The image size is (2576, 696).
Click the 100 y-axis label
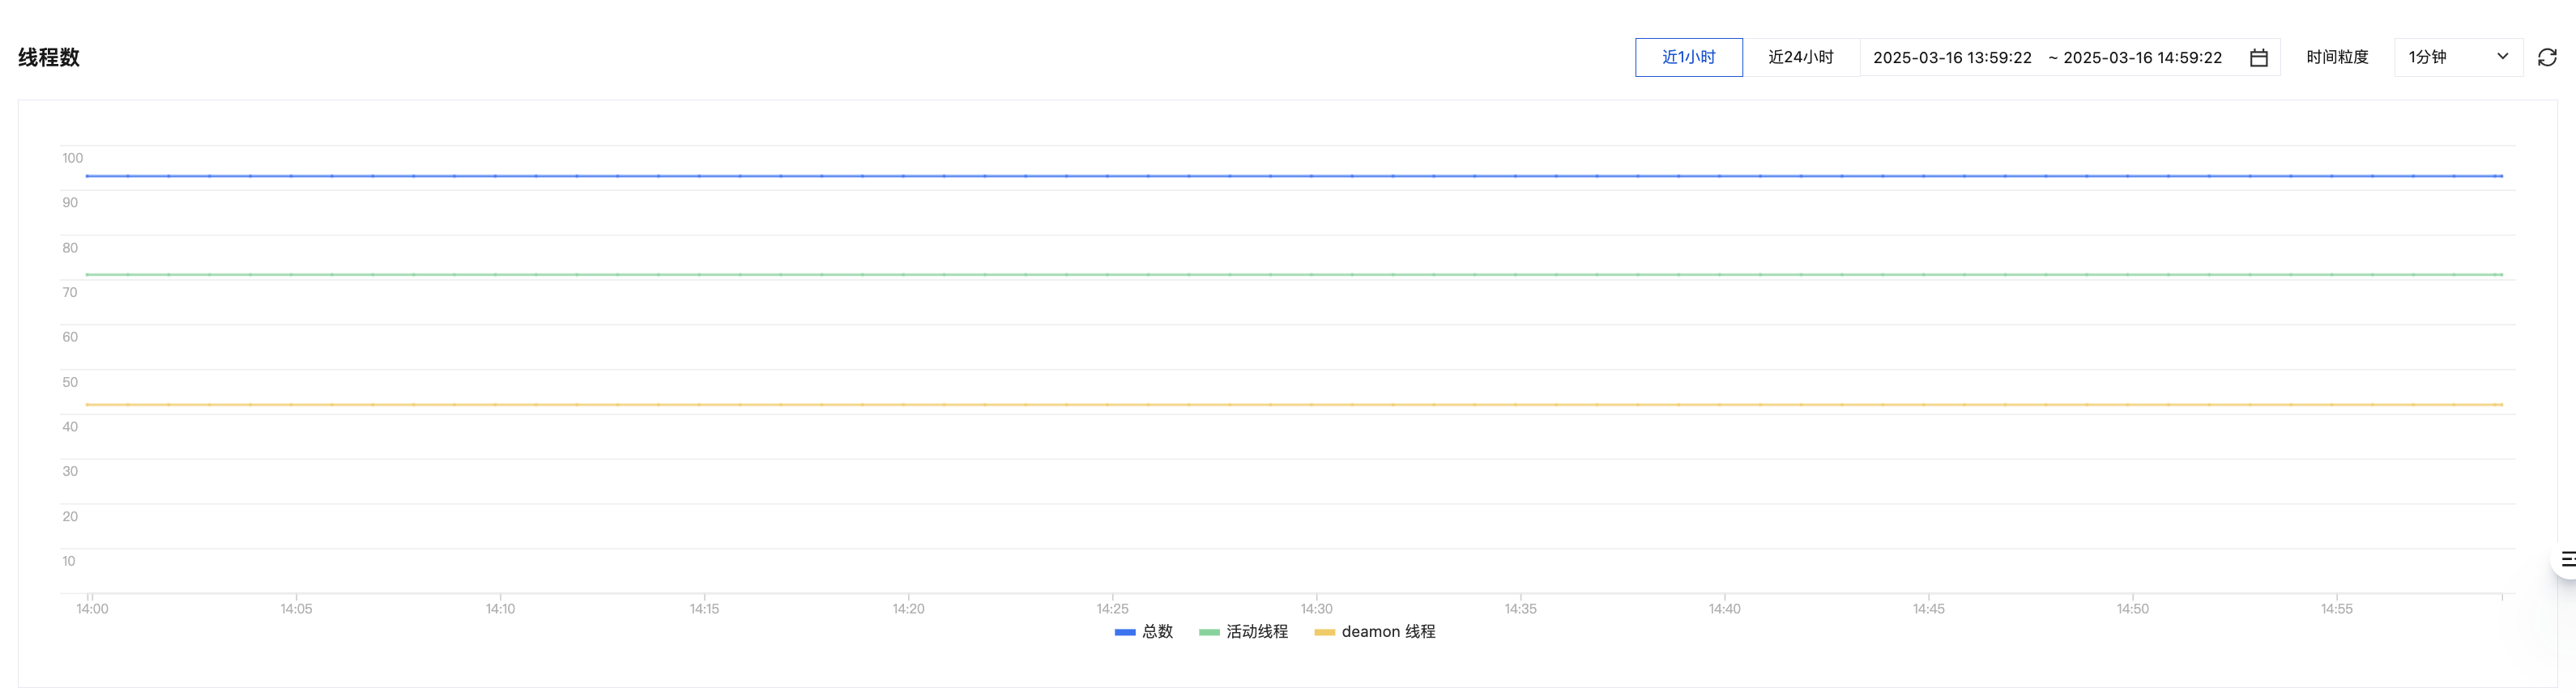[x=72, y=158]
